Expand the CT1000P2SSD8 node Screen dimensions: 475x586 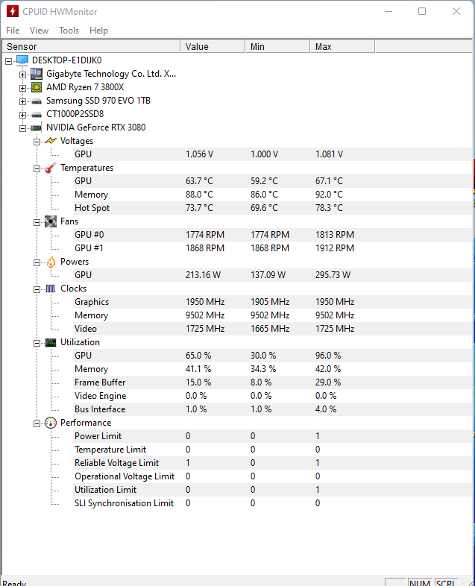[23, 115]
